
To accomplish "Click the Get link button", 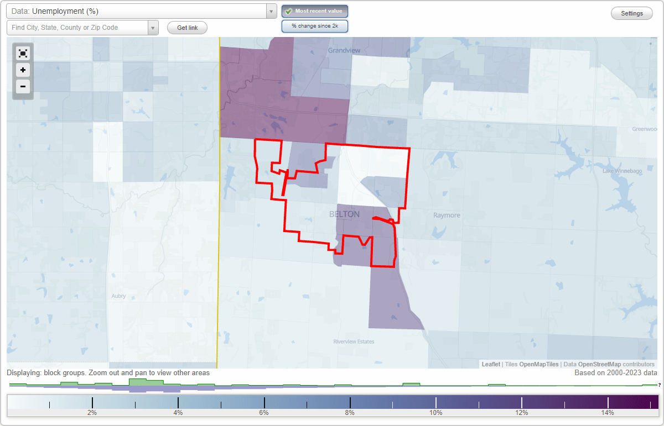I will click(187, 28).
